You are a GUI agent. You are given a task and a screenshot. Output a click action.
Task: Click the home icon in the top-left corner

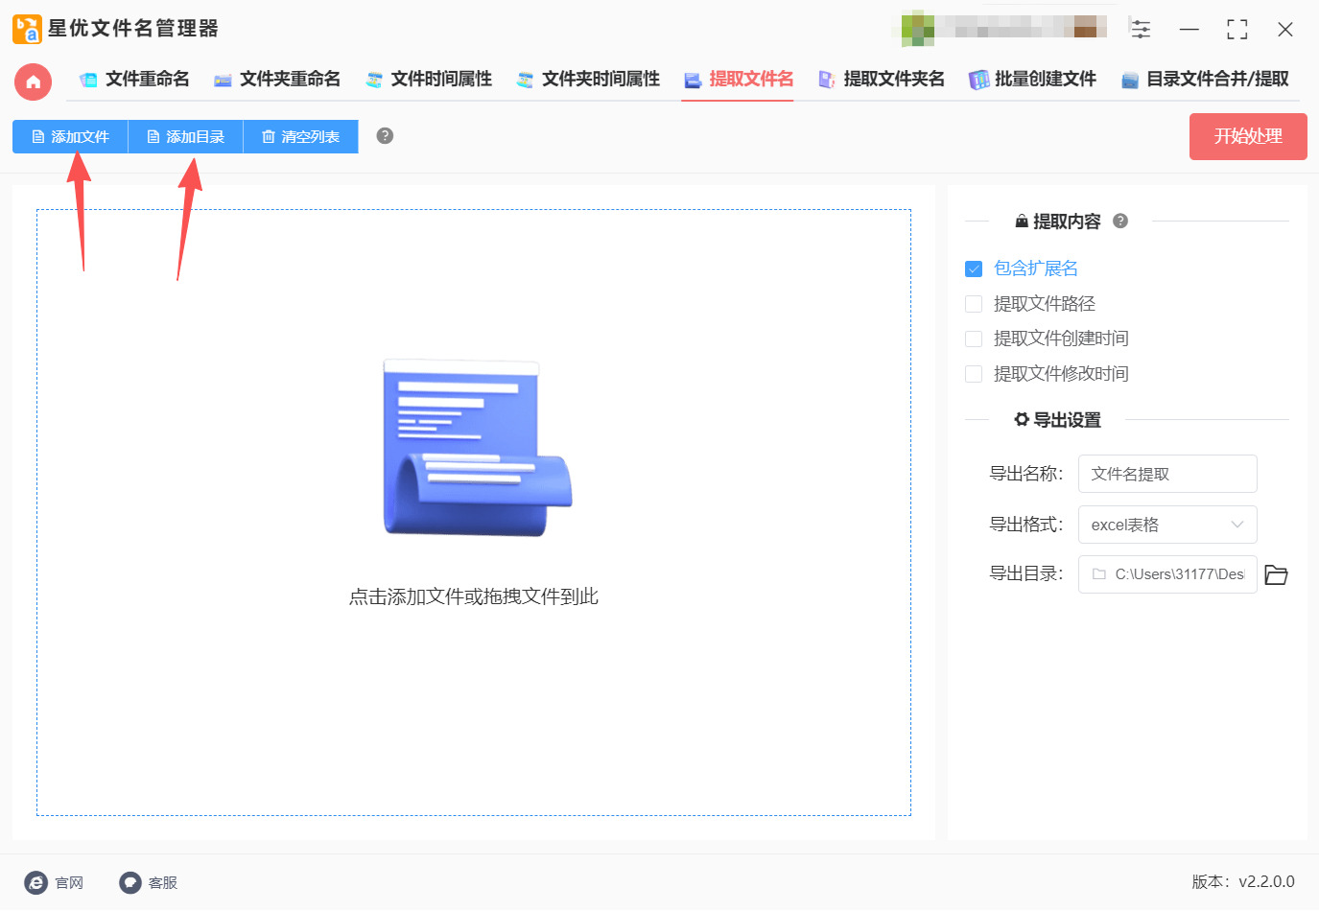pyautogui.click(x=33, y=82)
